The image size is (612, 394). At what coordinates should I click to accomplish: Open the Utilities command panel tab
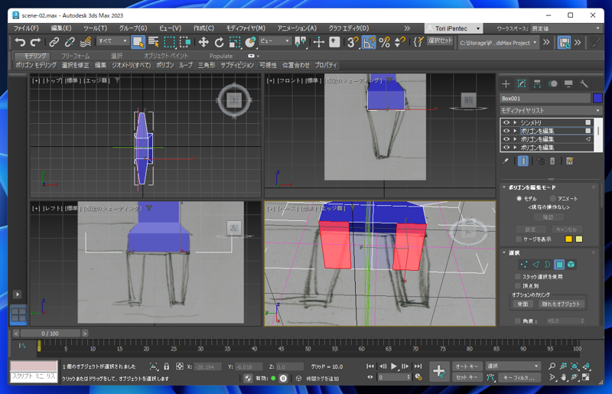(x=584, y=83)
